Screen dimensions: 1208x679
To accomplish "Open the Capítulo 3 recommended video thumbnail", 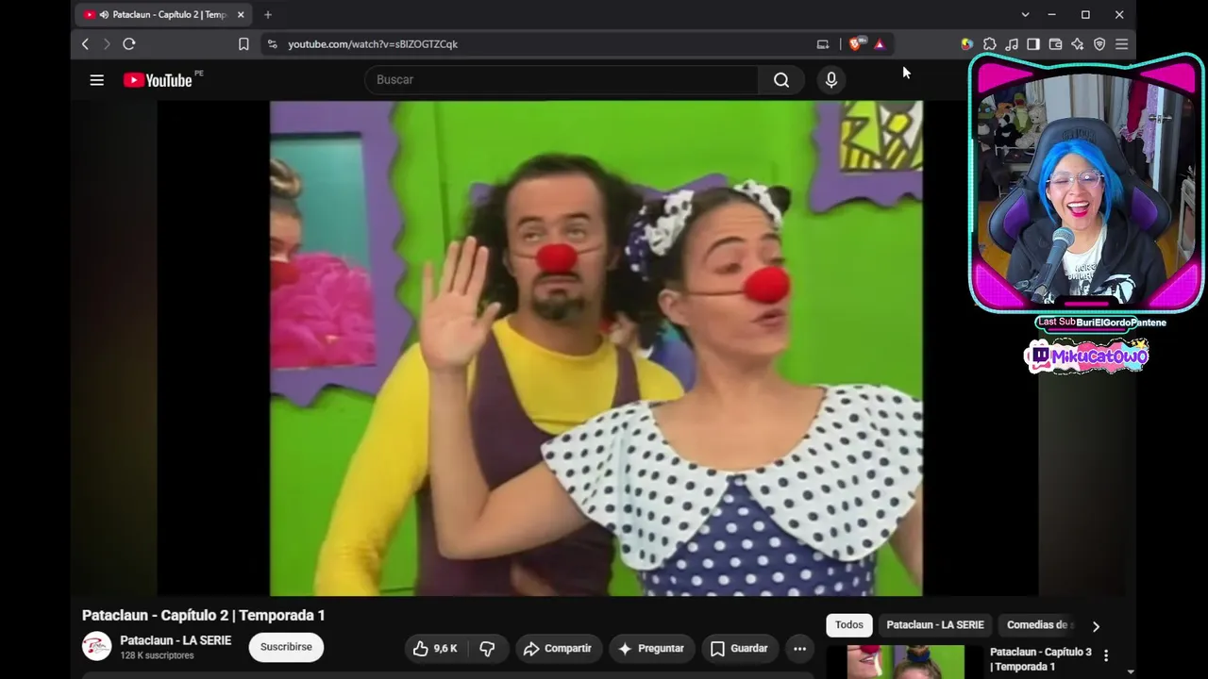I will coord(905,662).
